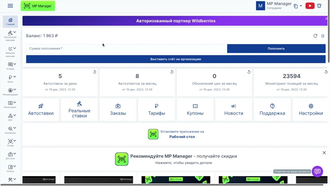Open the YouTube channel icon

(310, 6)
